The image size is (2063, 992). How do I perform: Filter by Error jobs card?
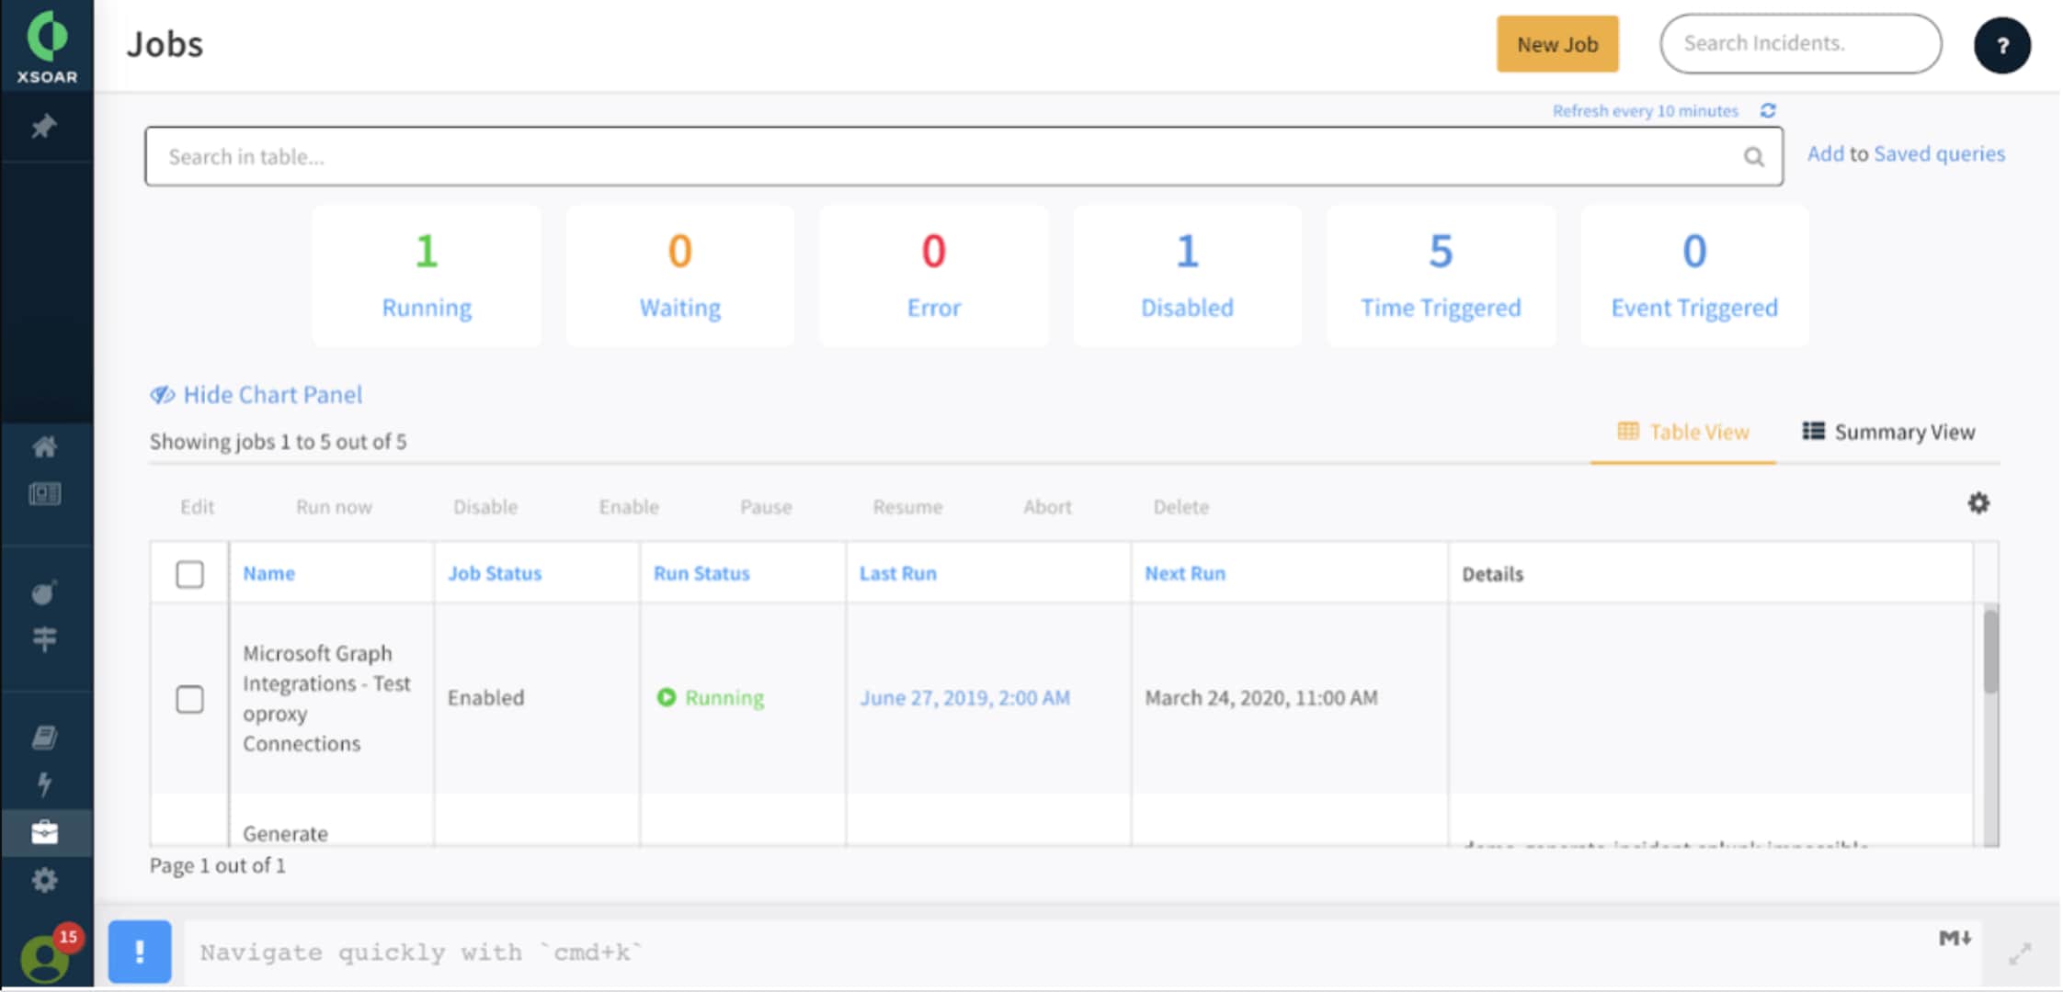point(934,276)
